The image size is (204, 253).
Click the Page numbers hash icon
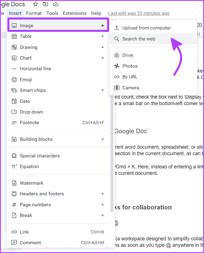point(14,205)
